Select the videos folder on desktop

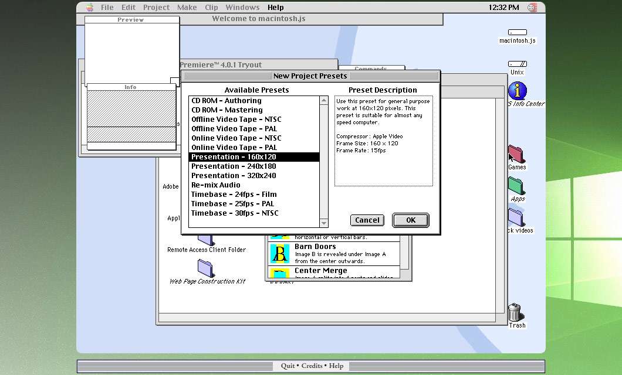click(x=516, y=217)
